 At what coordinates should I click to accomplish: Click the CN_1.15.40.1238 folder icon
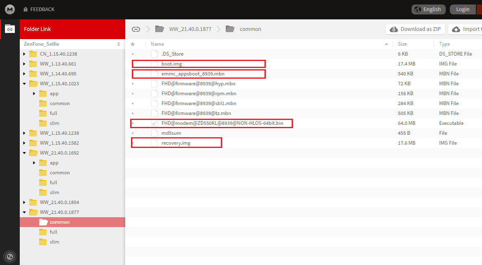(33, 54)
